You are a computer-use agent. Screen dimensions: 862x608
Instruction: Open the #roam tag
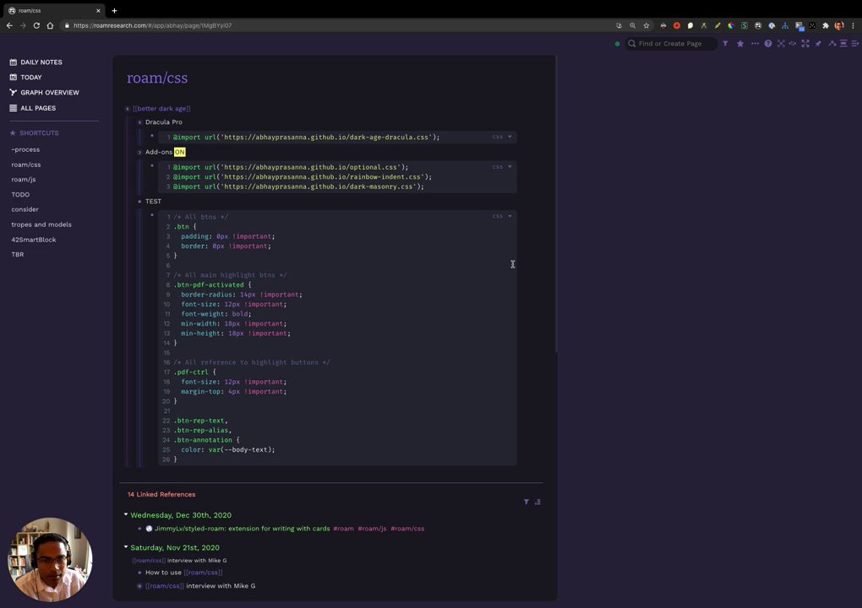344,529
